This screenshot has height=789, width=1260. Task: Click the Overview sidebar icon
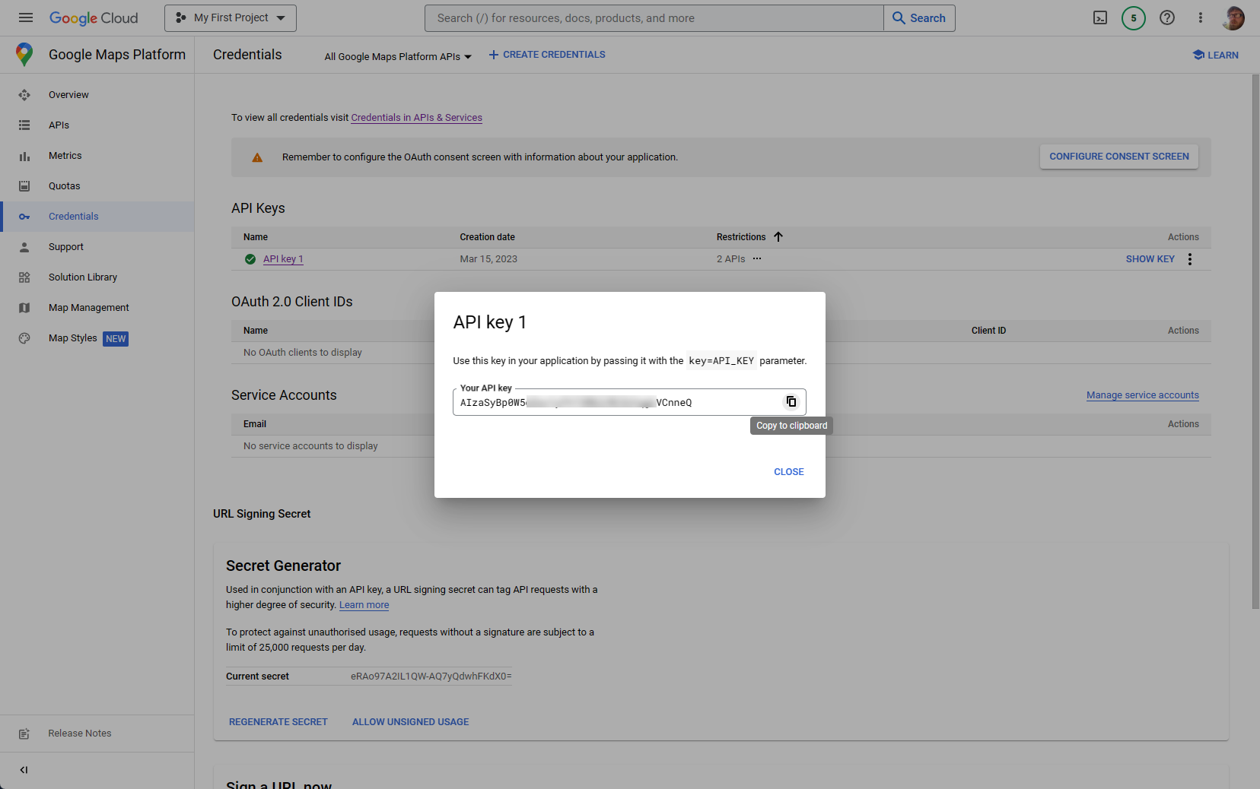tap(24, 95)
